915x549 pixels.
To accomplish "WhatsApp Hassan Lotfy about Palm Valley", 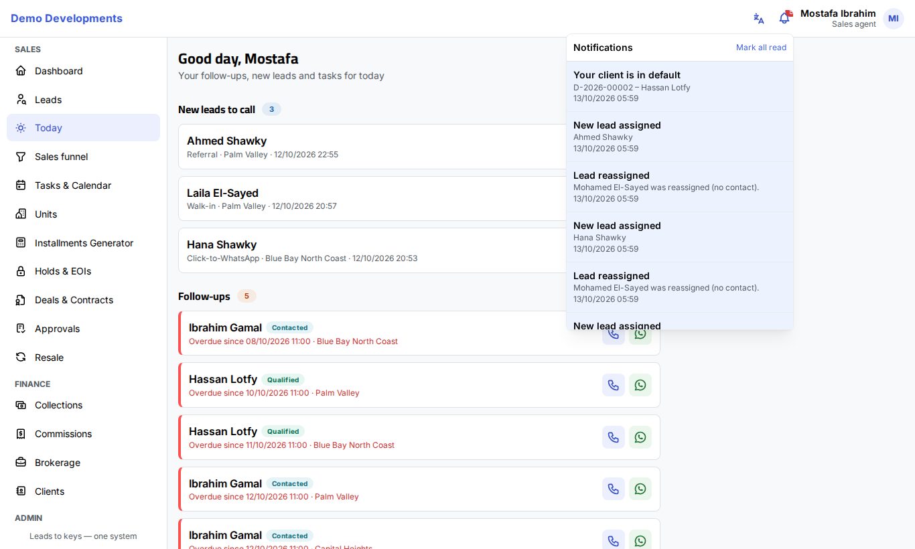I will (640, 385).
